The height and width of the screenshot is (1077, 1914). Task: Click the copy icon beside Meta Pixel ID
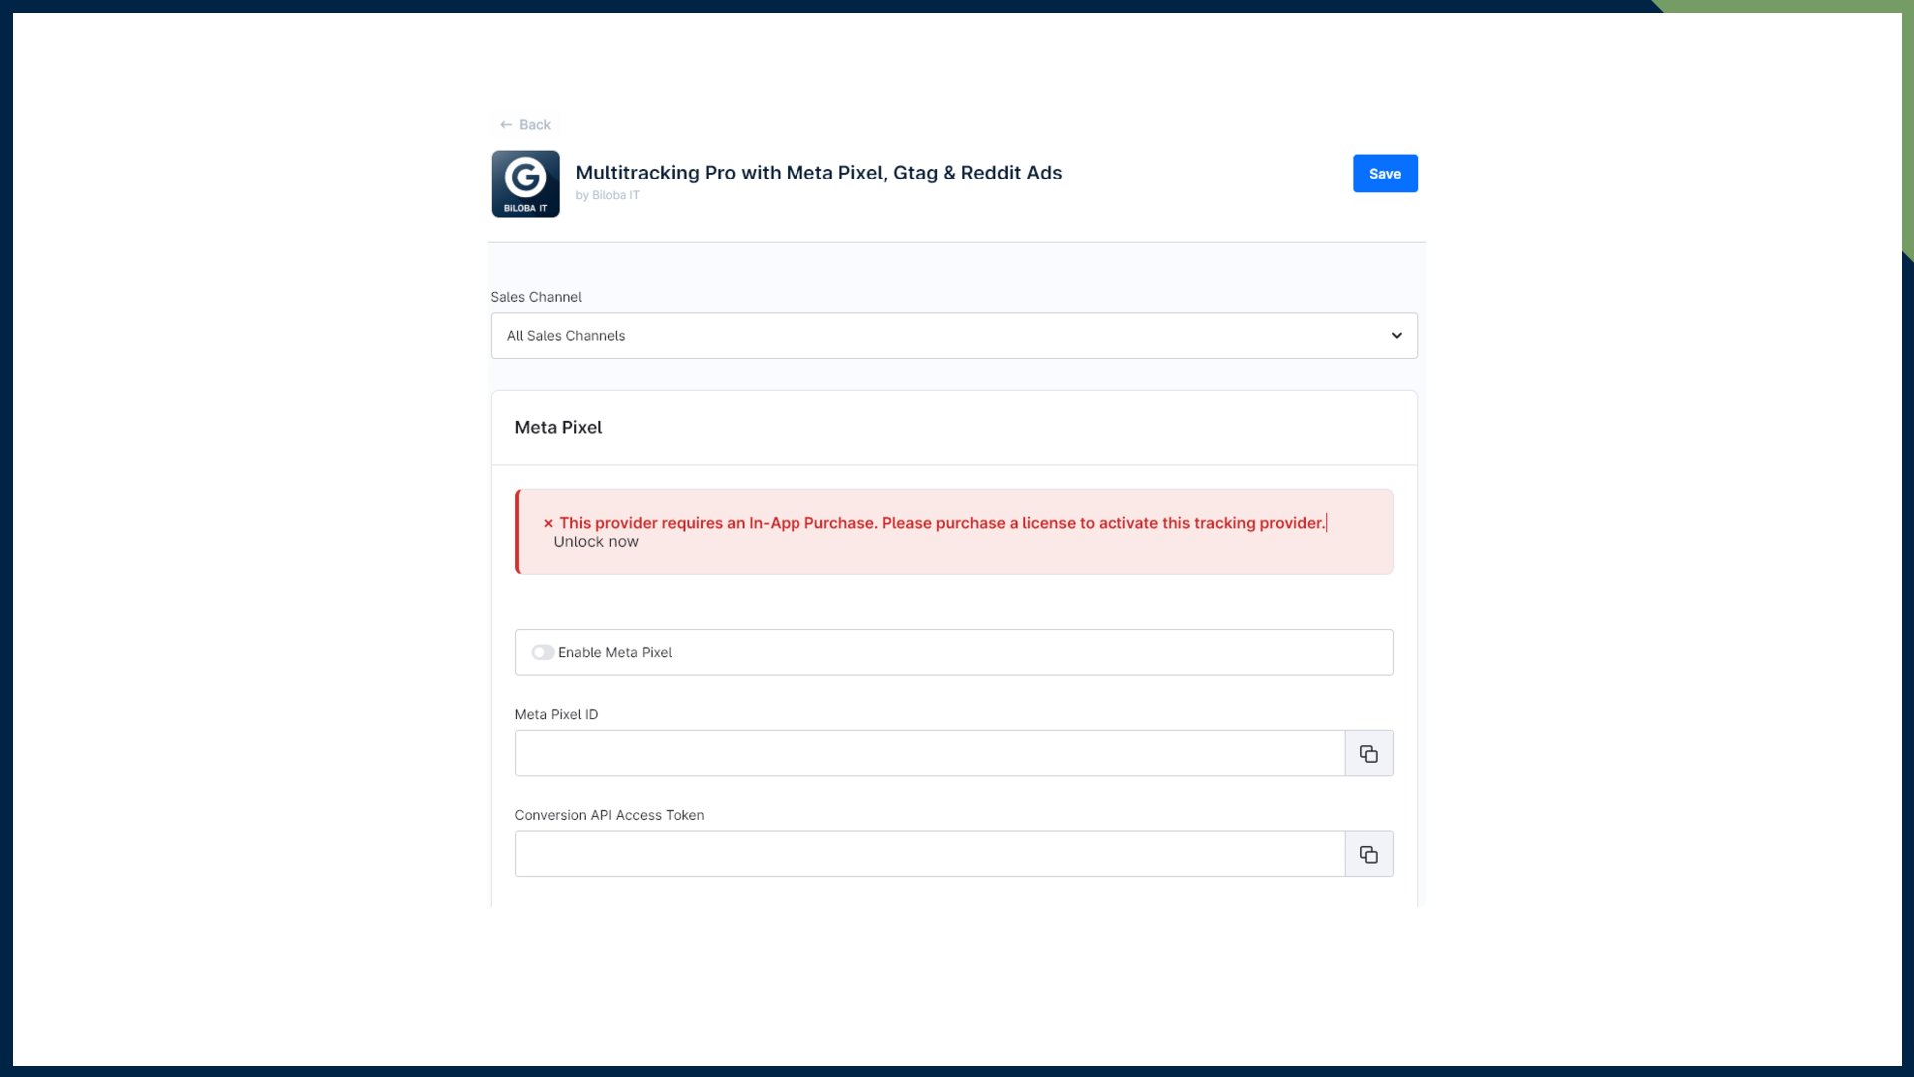(x=1368, y=753)
